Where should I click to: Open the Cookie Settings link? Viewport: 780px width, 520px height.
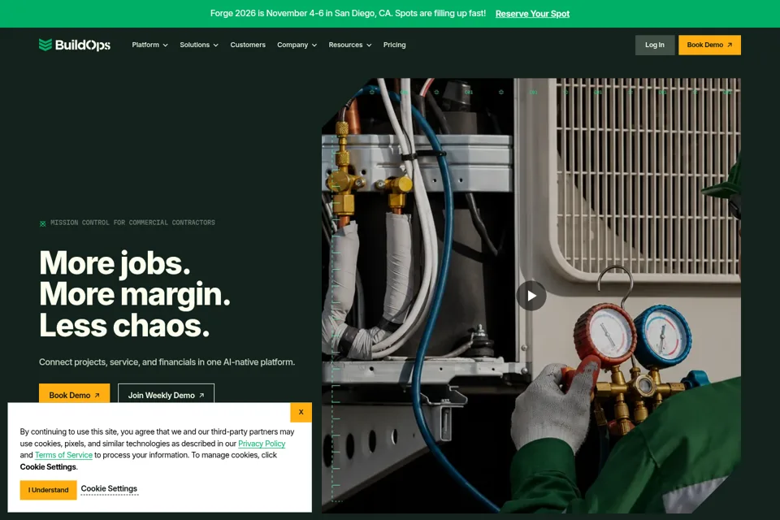click(109, 488)
